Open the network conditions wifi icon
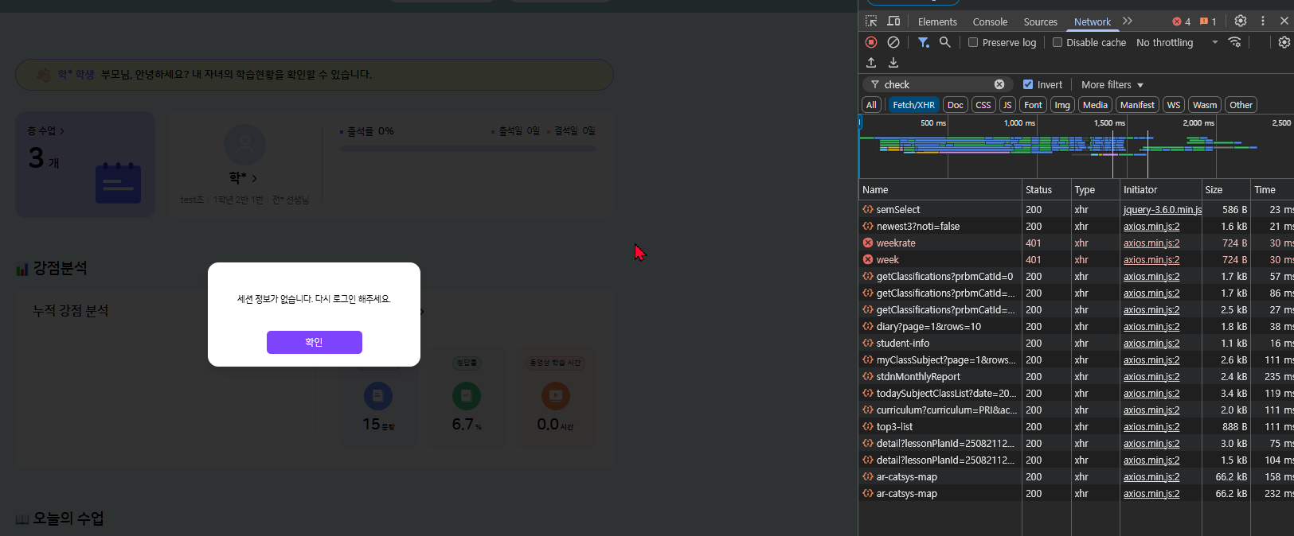Viewport: 1294px width, 536px height. (1234, 42)
